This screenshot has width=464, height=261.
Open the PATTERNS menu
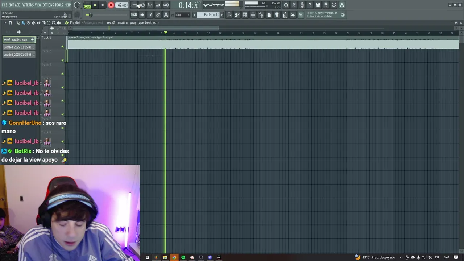[x=28, y=5]
